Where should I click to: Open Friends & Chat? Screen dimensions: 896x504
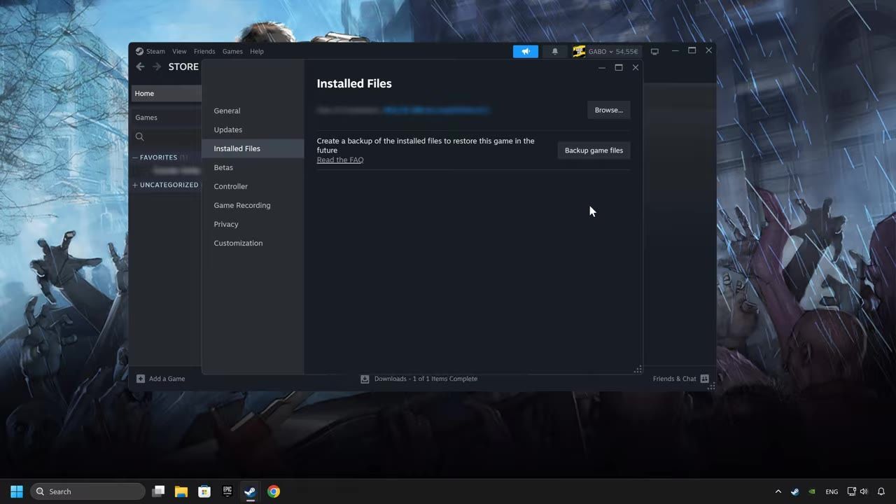(674, 379)
